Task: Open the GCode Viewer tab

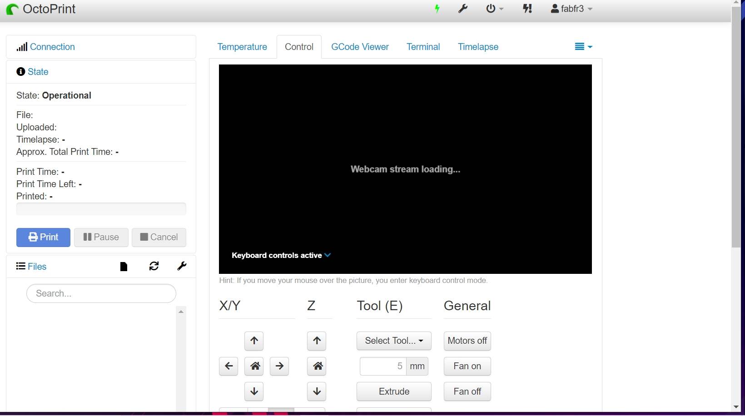Action: (x=360, y=47)
